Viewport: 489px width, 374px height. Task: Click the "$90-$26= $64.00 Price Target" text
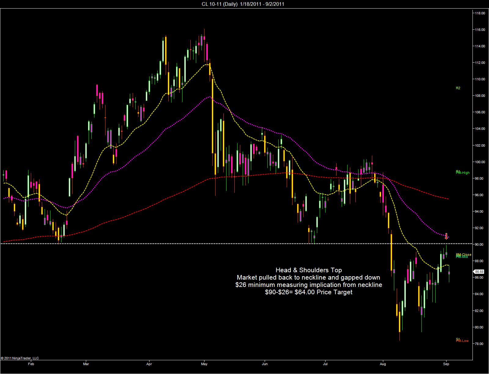coord(309,292)
